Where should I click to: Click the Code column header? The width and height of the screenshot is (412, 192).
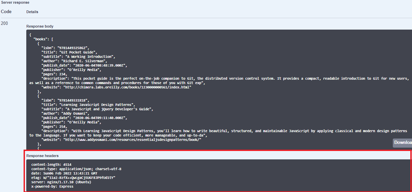(x=6, y=12)
